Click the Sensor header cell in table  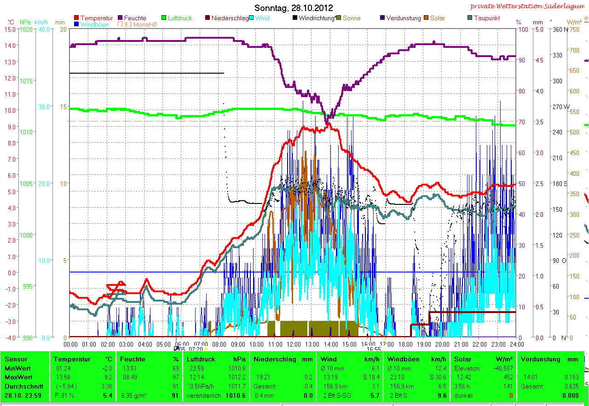point(16,359)
